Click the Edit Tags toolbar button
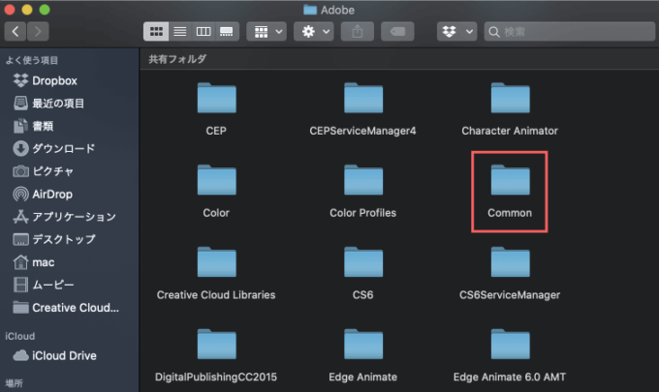The height and width of the screenshot is (392, 659). pyautogui.click(x=397, y=32)
